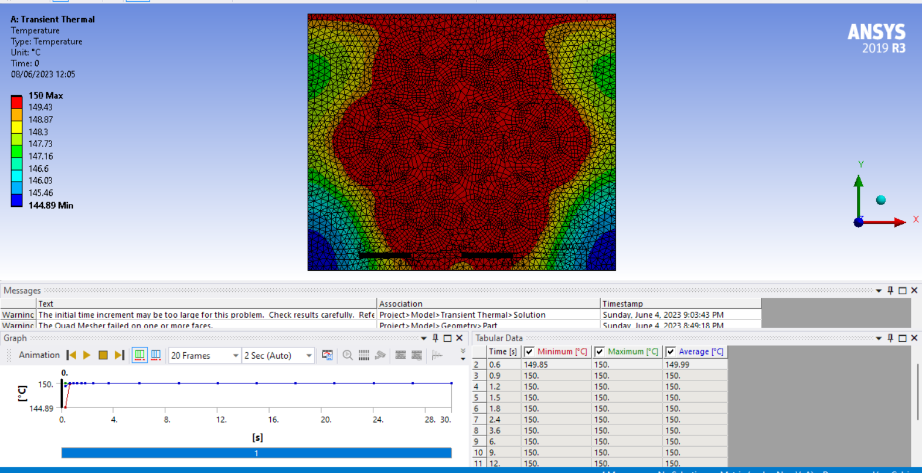Close the Tabular Data panel

point(914,338)
